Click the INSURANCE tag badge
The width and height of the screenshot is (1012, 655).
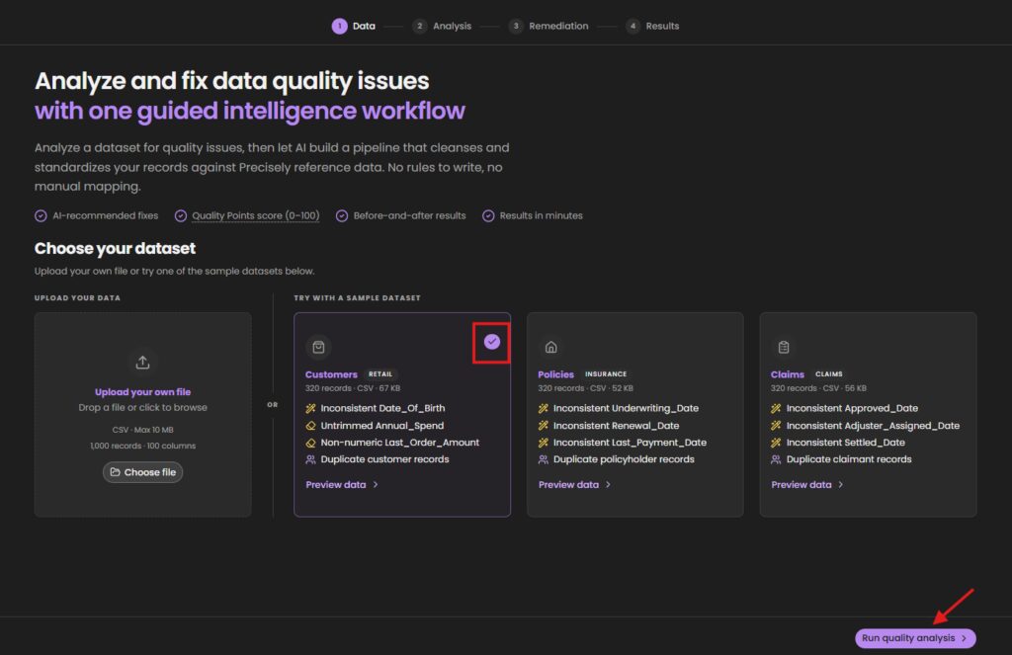606,374
